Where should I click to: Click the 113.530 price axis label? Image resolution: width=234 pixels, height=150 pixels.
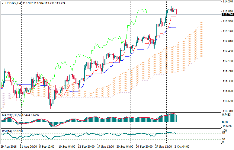227,21
